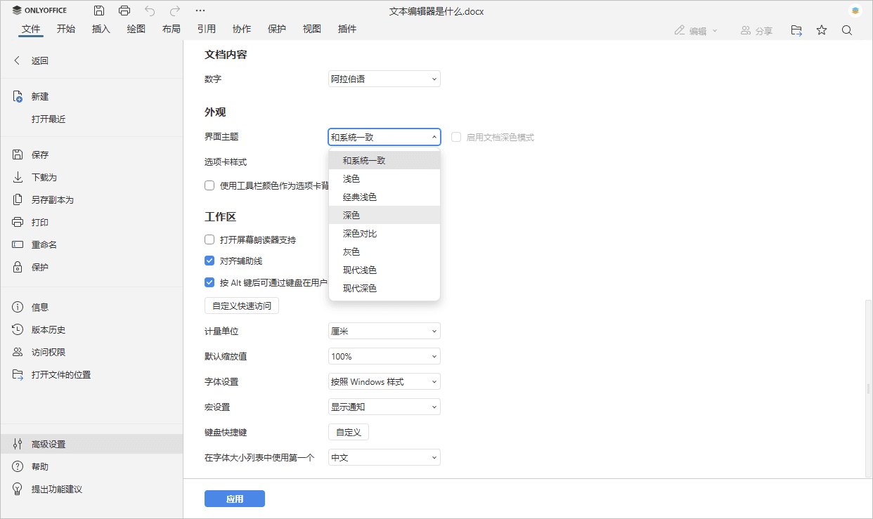Open the 计量单位 dropdown

tap(384, 330)
